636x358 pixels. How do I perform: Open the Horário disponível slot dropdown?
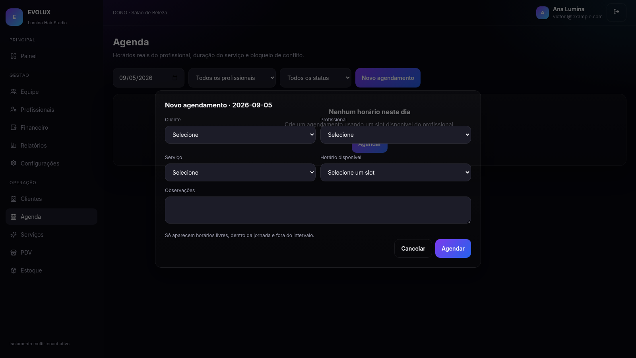396,173
